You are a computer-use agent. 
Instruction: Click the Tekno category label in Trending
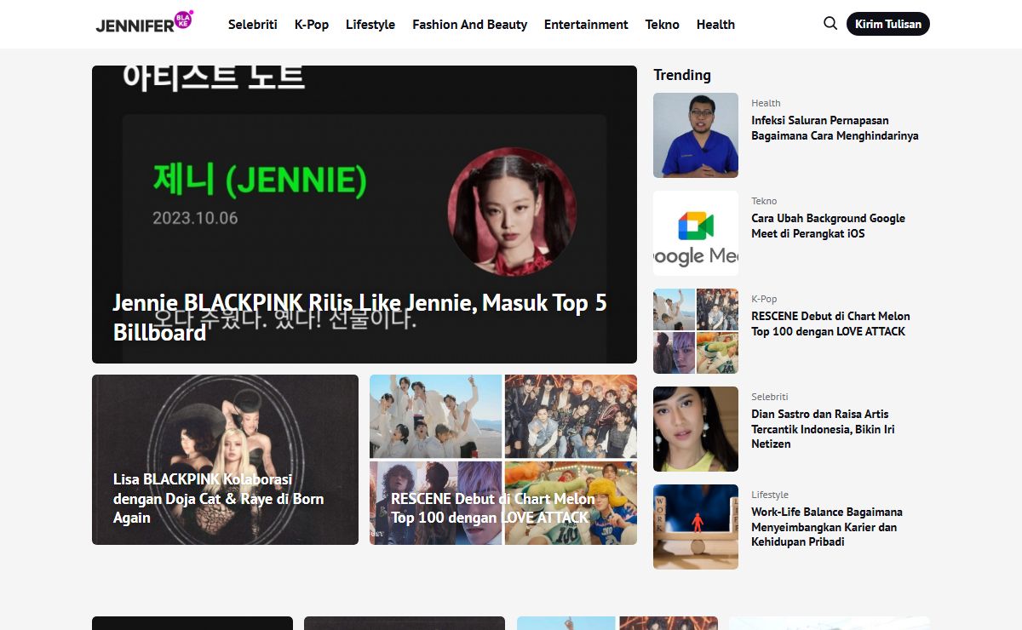coord(764,201)
